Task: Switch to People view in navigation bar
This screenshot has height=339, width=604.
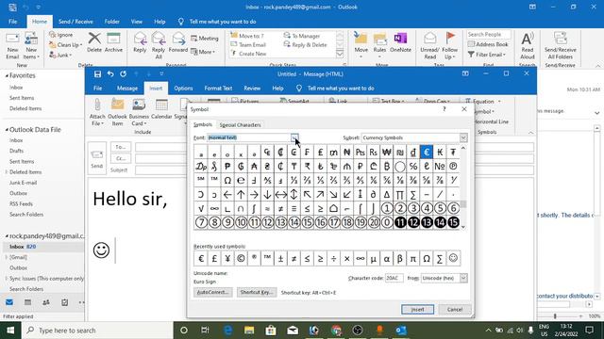Action: coord(46,302)
